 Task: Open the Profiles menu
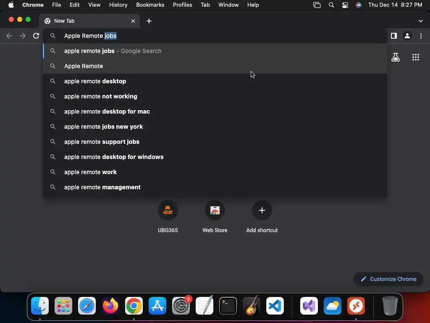point(182,5)
